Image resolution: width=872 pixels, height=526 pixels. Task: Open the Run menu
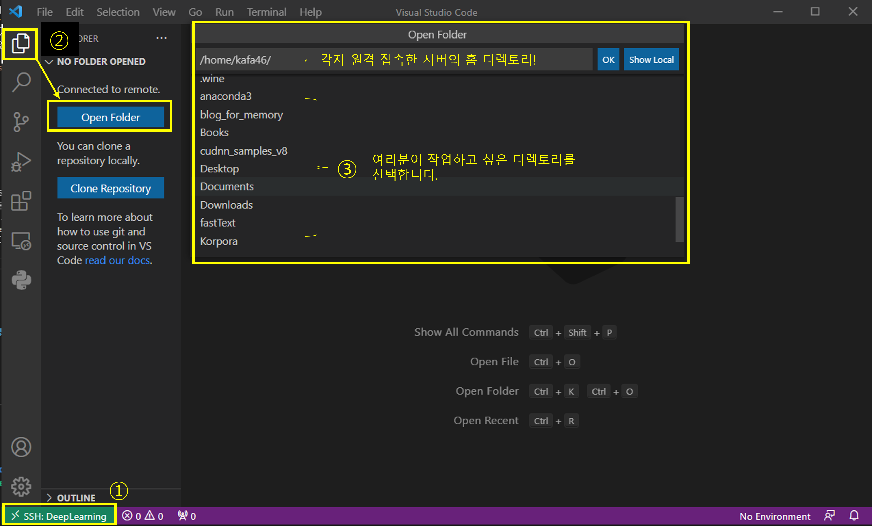tap(224, 12)
